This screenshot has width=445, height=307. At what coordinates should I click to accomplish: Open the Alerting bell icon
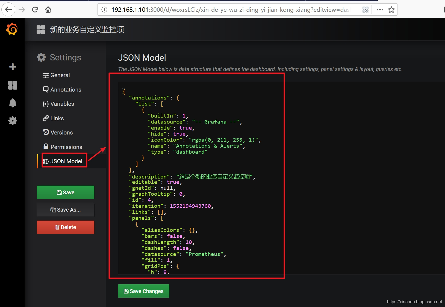(13, 103)
